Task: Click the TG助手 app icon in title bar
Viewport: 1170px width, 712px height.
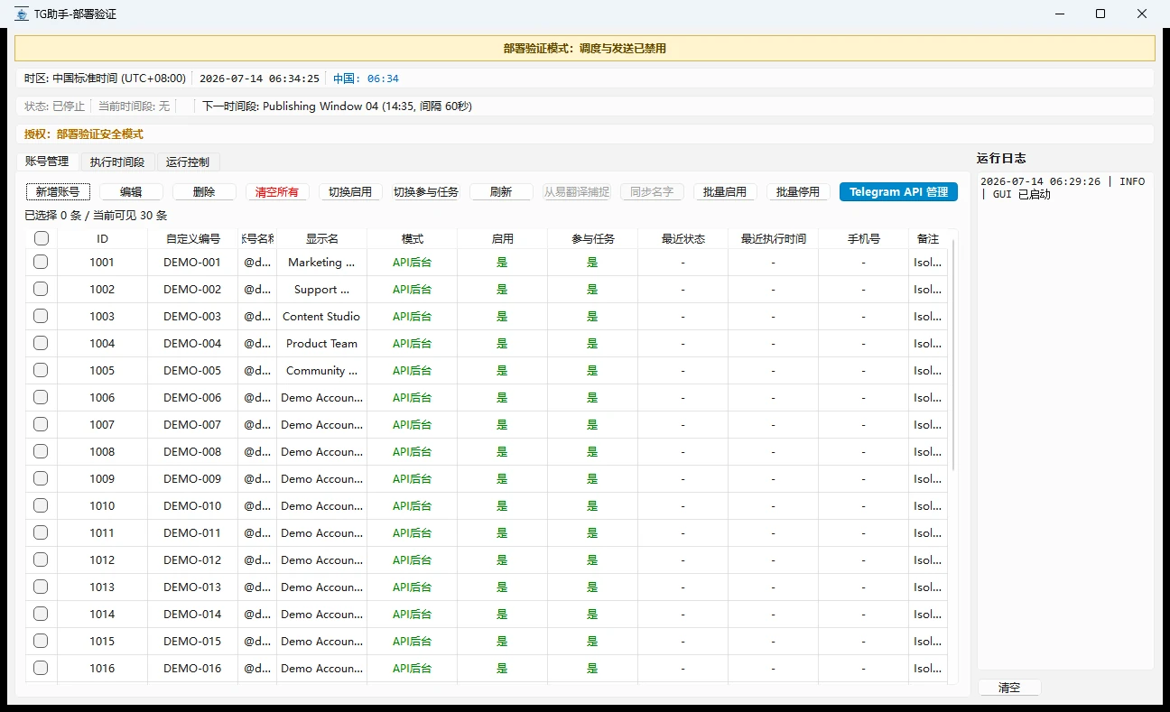Action: [x=22, y=14]
